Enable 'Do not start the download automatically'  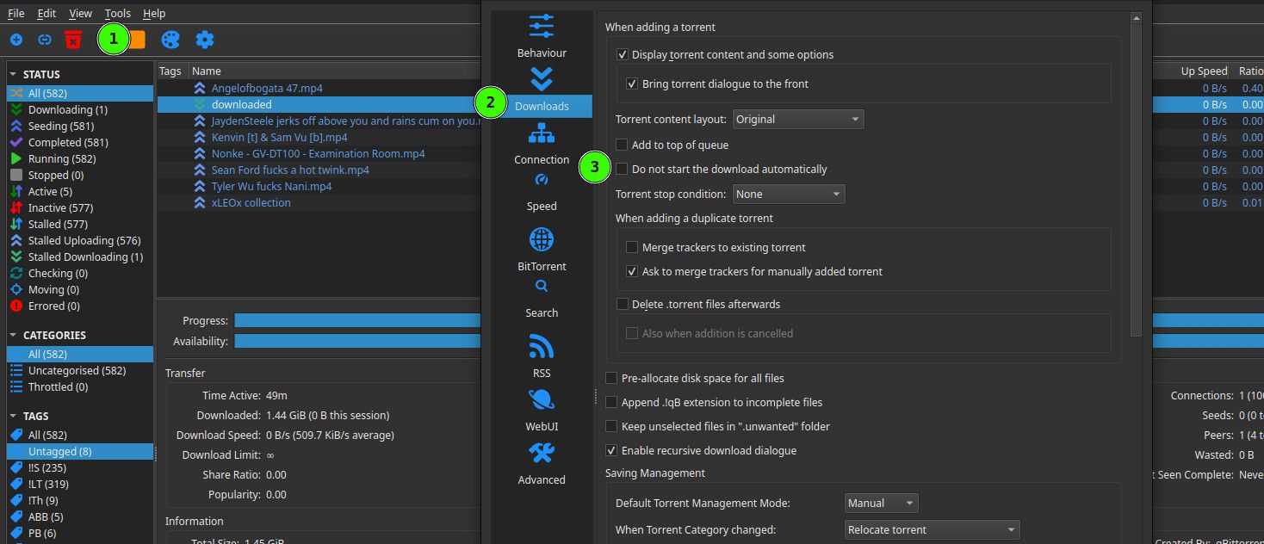[x=622, y=170]
